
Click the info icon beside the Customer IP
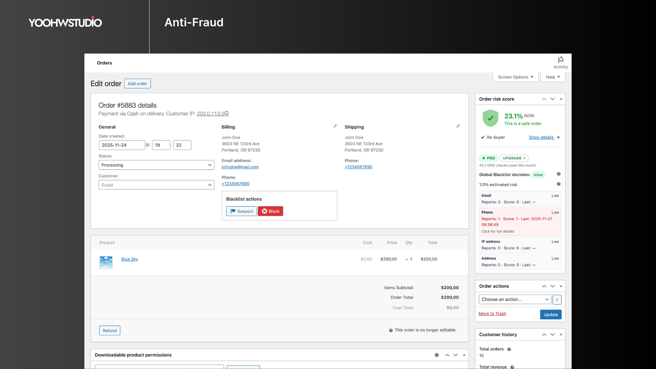point(226,113)
